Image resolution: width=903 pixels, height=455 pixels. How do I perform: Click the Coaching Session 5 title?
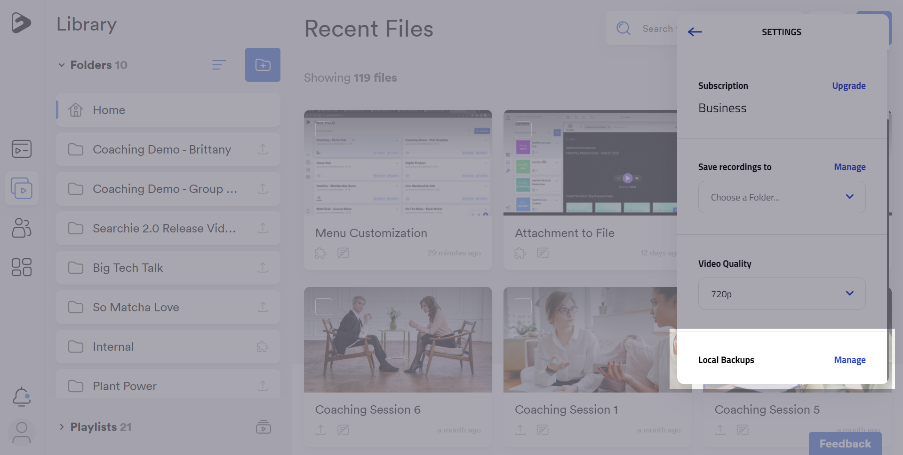(767, 409)
